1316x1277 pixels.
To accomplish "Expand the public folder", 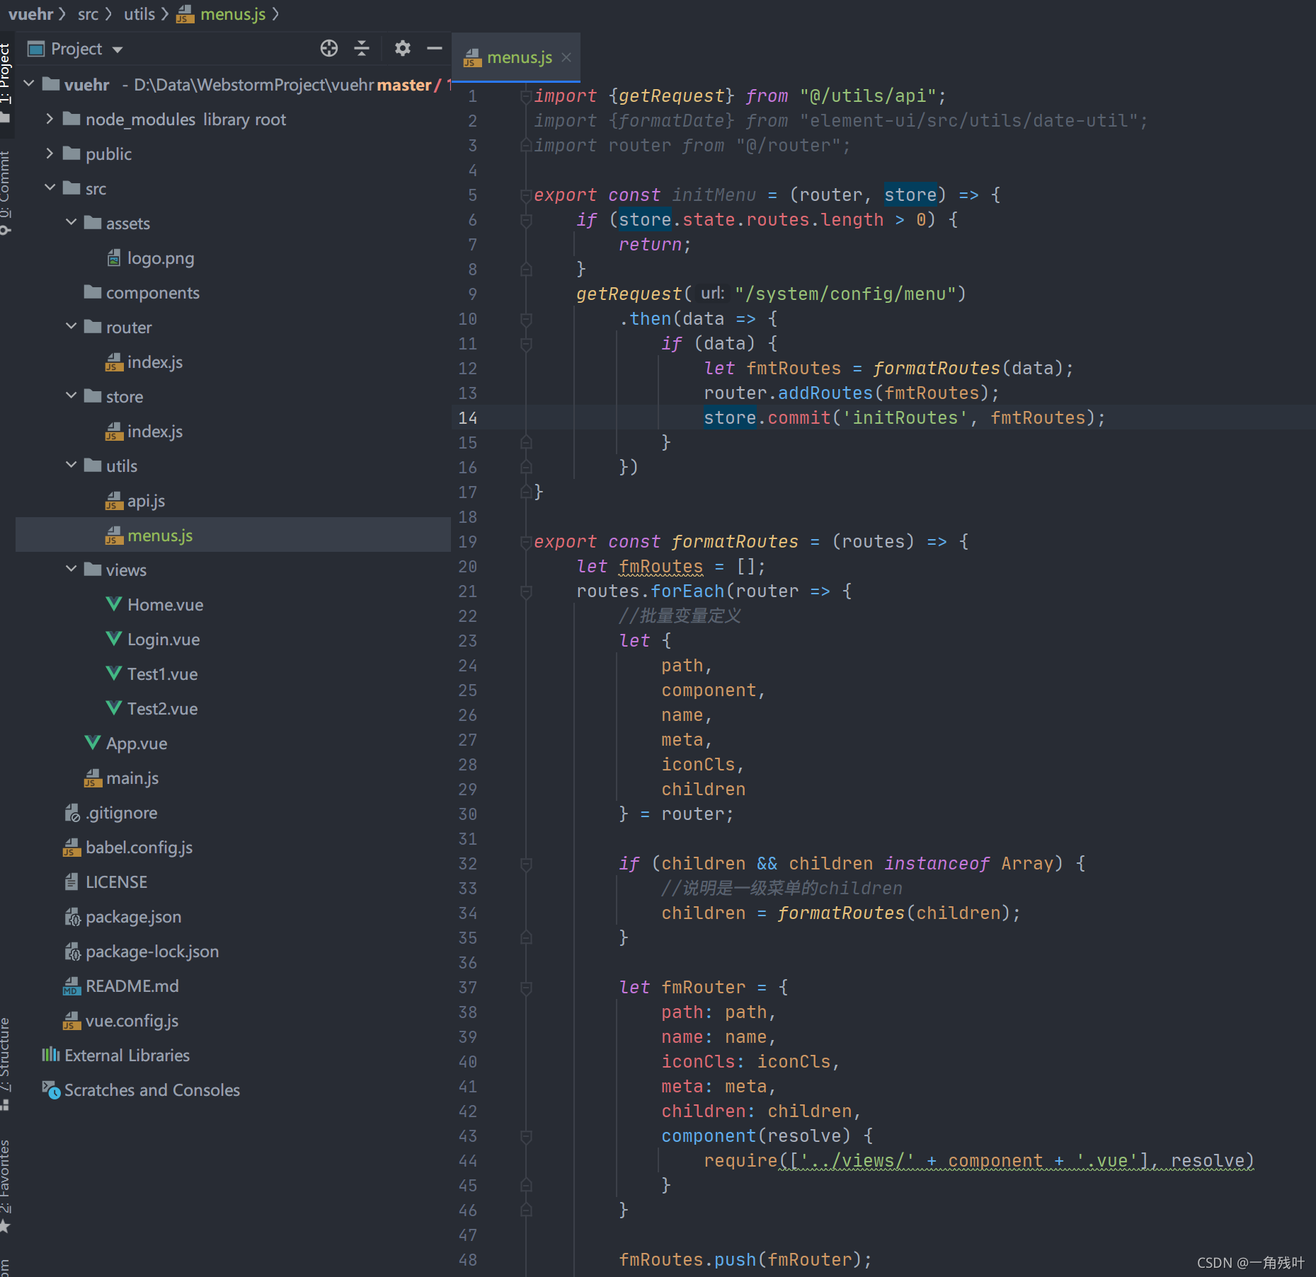I will click(50, 154).
